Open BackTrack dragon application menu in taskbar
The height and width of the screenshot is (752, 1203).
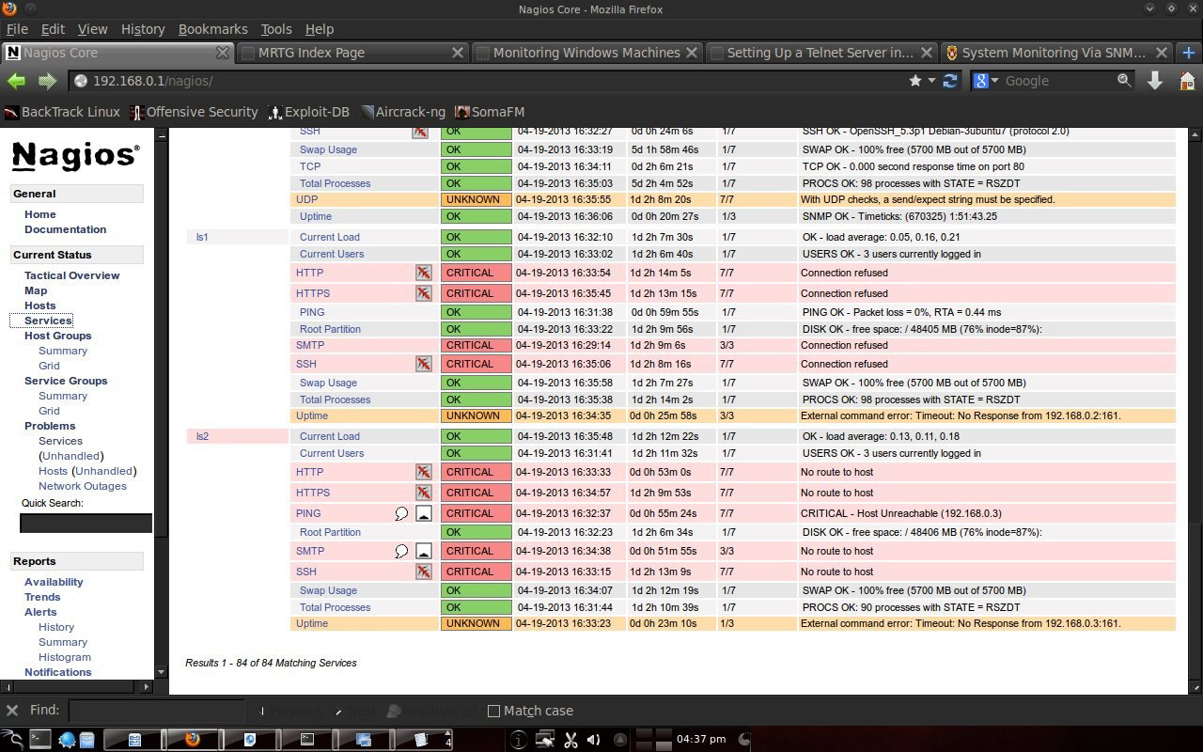(x=11, y=740)
